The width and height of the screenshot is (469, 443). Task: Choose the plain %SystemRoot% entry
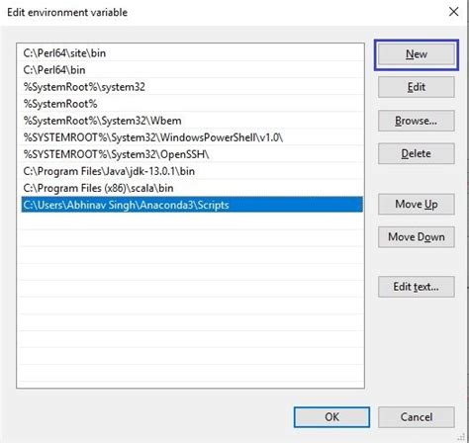coord(192,104)
